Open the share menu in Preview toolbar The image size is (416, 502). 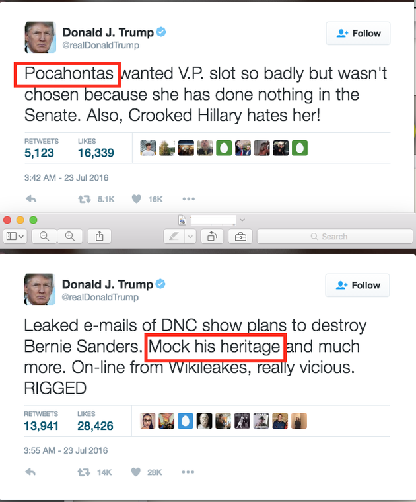click(x=99, y=237)
